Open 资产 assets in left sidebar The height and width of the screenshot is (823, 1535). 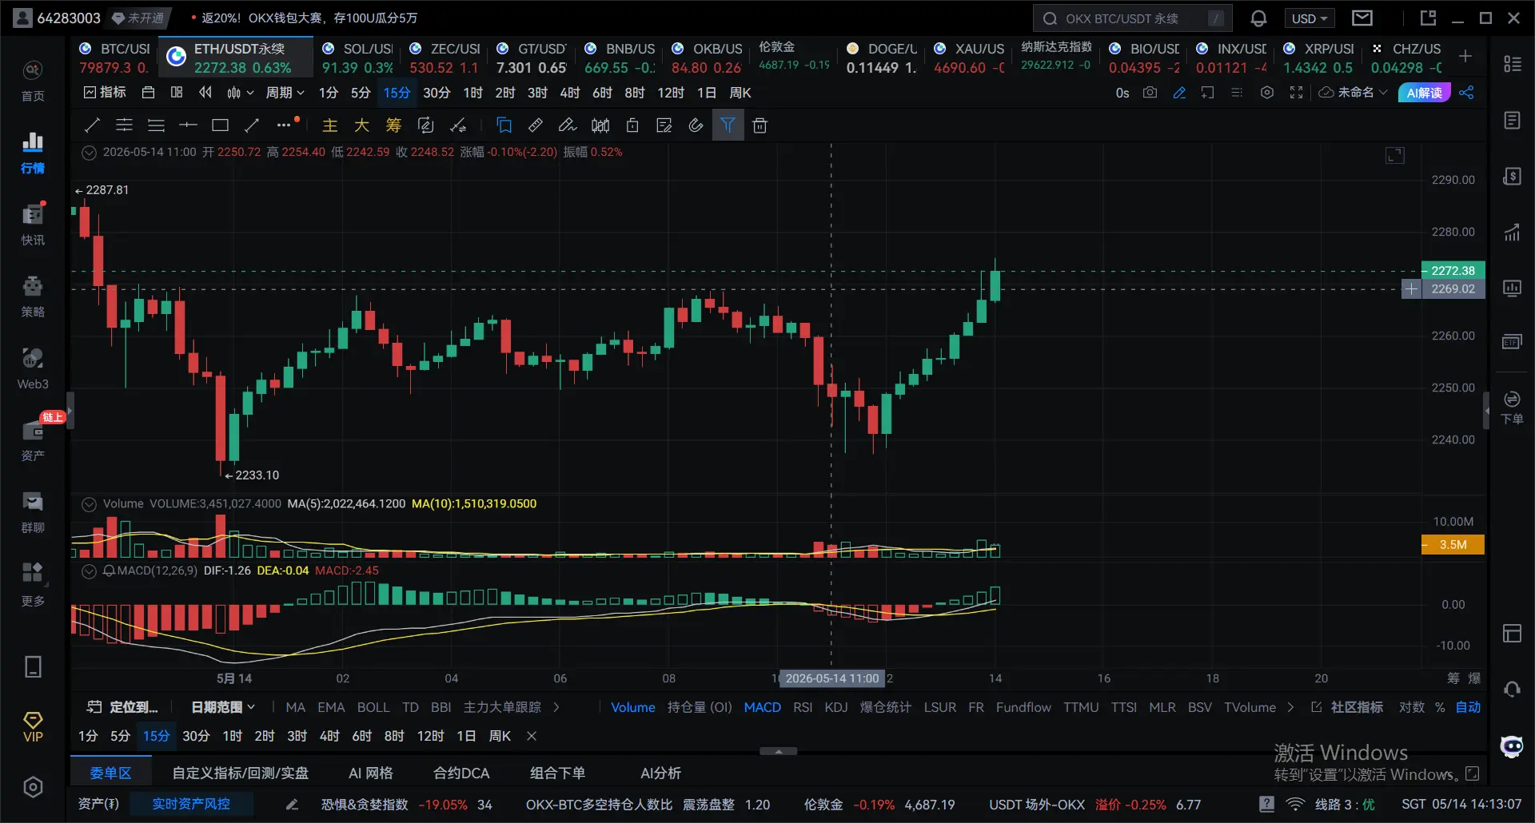point(33,440)
